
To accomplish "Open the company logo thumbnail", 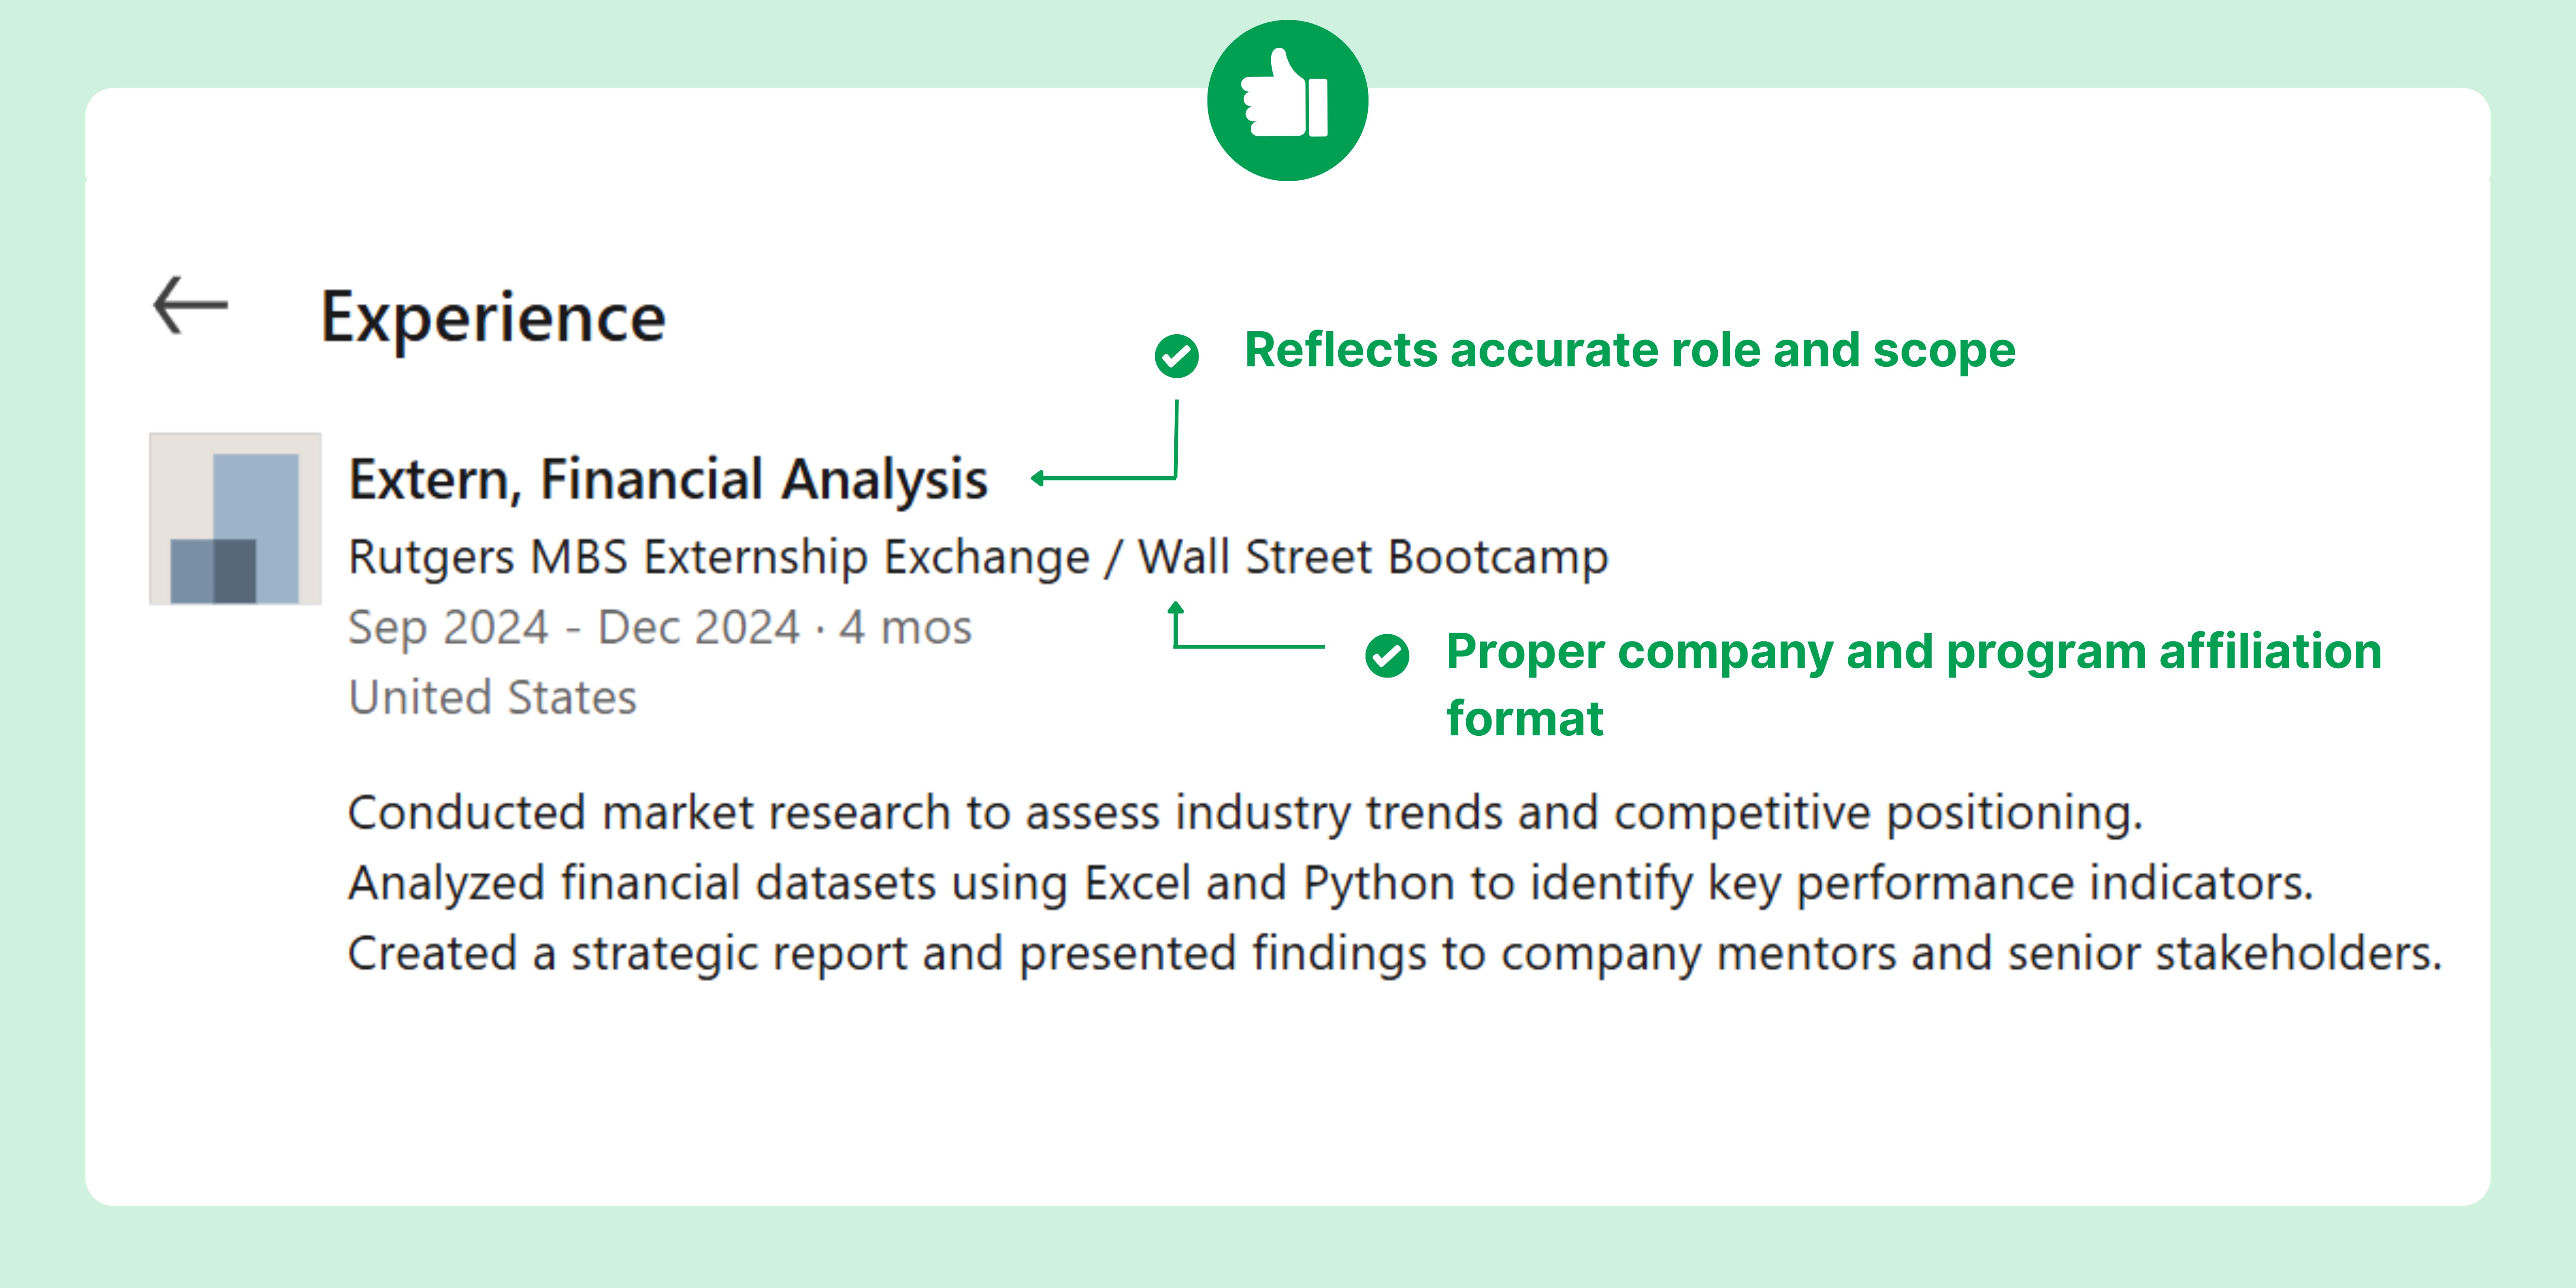I will (235, 518).
